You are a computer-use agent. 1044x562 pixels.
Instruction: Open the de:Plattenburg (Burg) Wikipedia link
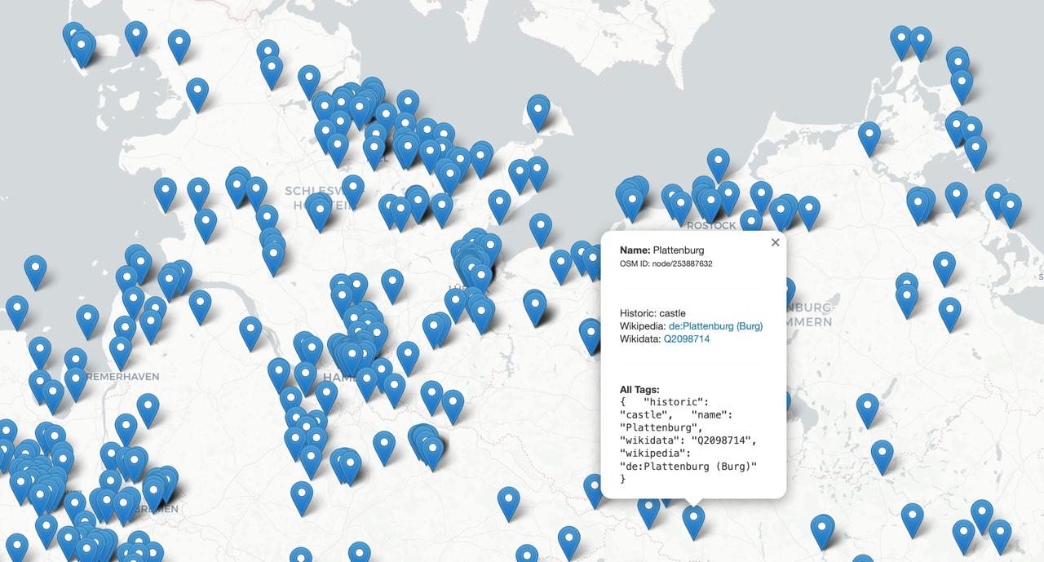[x=715, y=325]
